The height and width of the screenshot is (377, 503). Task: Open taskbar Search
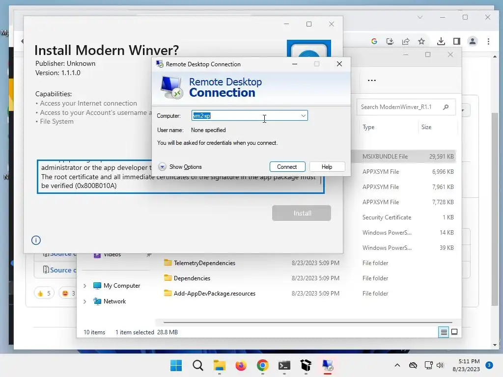(197, 365)
